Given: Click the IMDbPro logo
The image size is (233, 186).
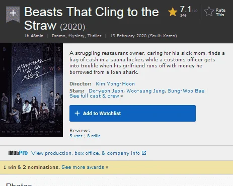Looking at the screenshot, I should (18, 153).
